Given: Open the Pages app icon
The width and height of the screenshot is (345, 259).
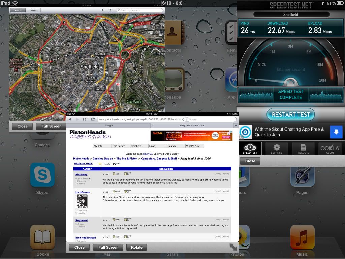Looking at the screenshot, I should tap(302, 177).
